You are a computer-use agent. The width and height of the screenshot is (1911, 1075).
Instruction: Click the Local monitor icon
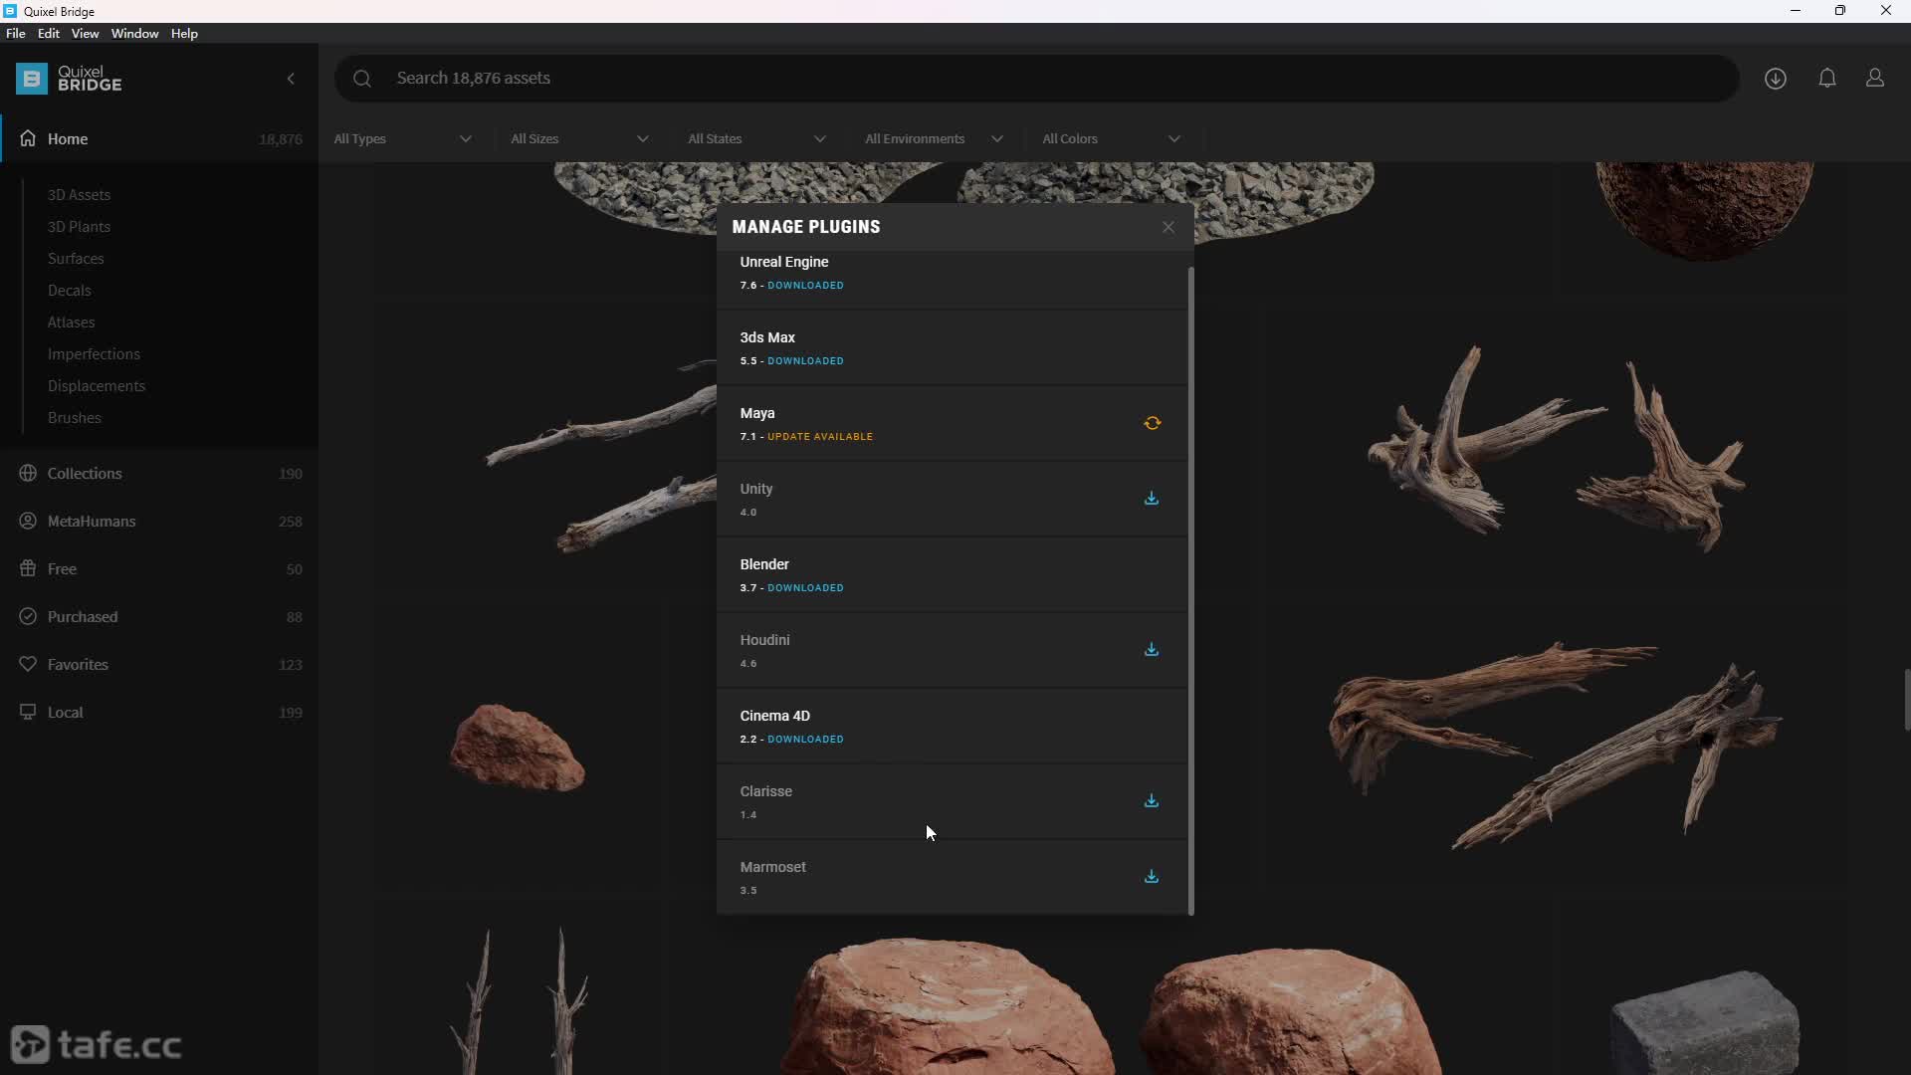click(28, 712)
